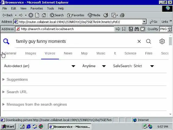Click the page vertical scrollbar thumb
The width and height of the screenshot is (173, 130).
[170, 41]
